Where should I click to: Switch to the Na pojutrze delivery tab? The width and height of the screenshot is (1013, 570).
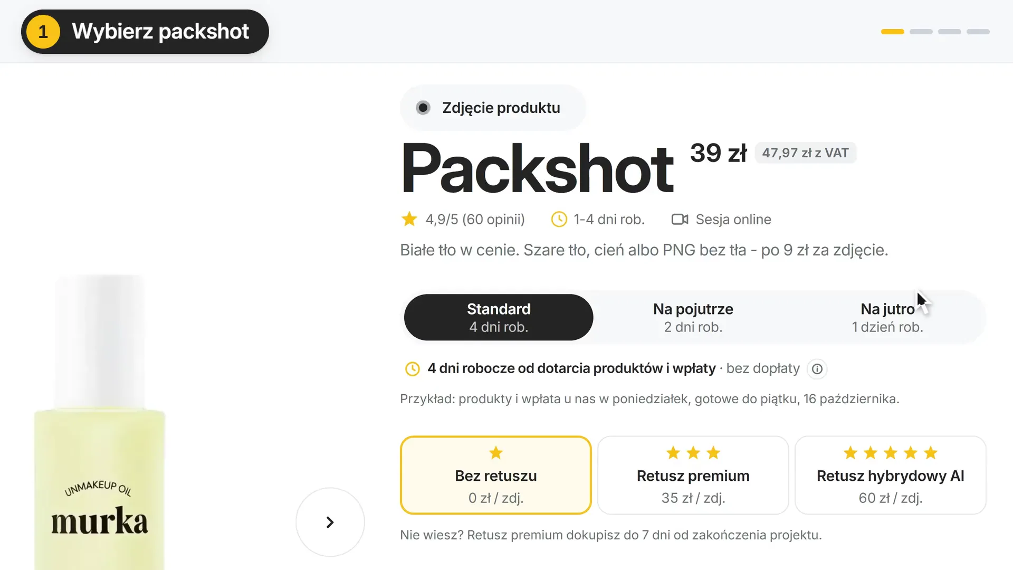(693, 317)
